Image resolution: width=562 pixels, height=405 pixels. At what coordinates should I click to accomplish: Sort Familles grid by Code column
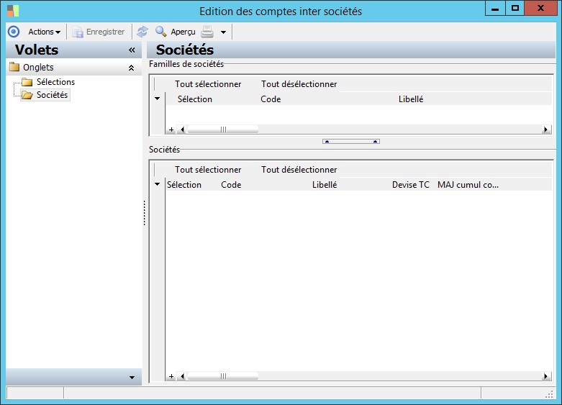pos(271,99)
